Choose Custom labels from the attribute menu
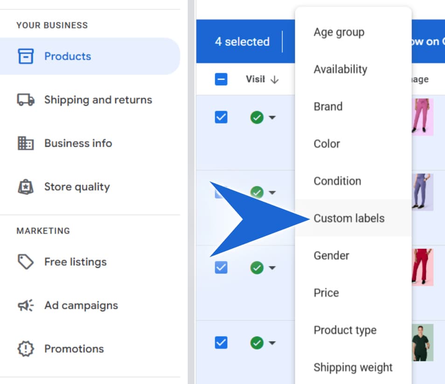This screenshot has height=384, width=445. 349,218
